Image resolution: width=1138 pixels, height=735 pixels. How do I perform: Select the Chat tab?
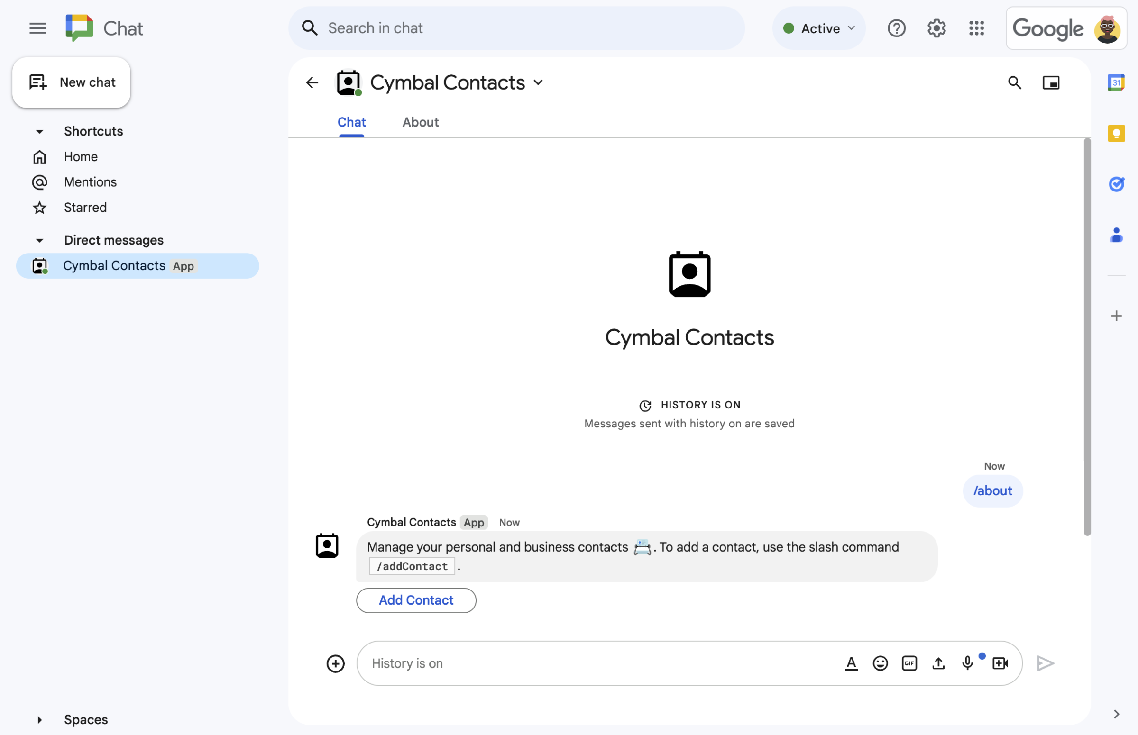point(352,122)
